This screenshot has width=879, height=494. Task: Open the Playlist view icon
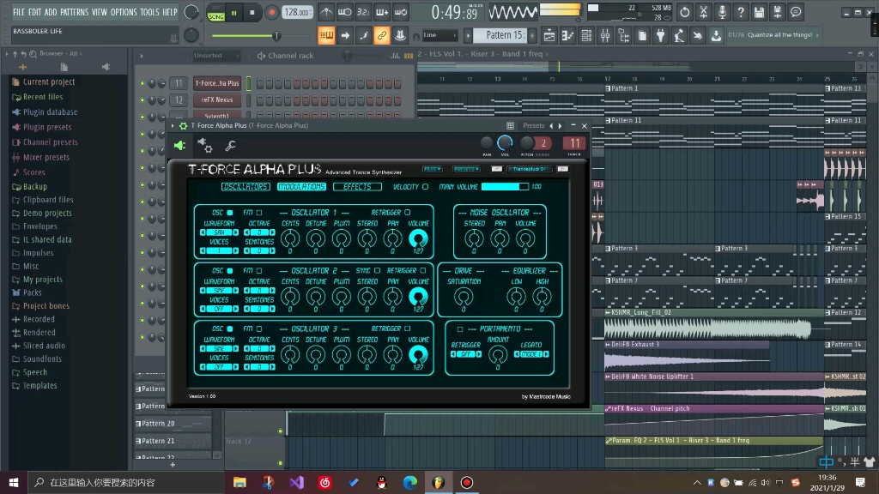coord(549,35)
